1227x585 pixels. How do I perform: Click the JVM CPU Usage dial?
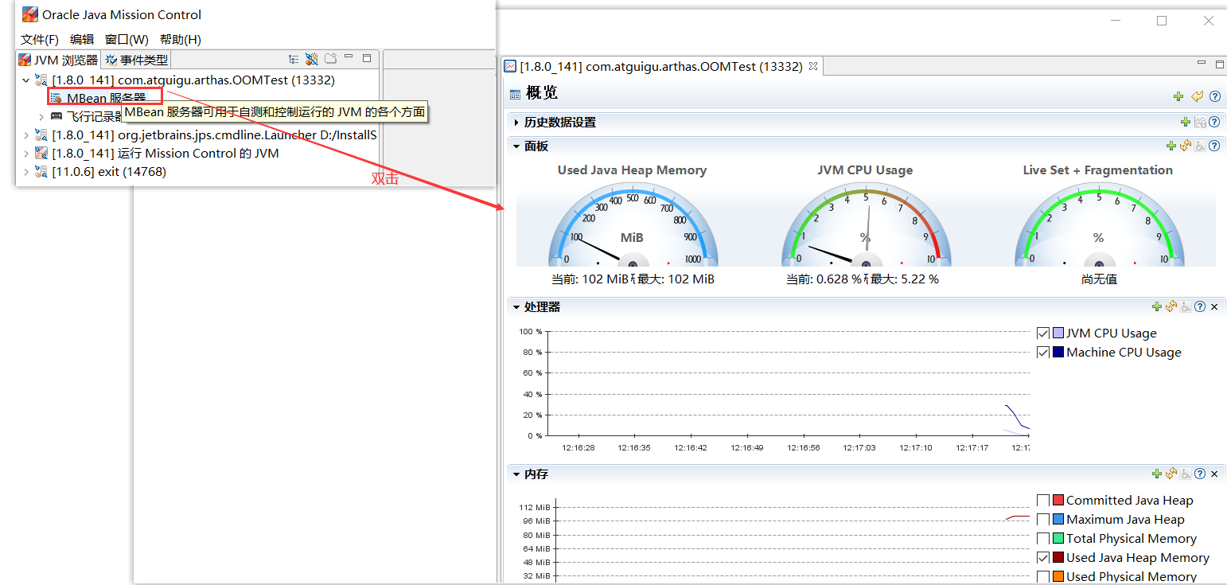(x=865, y=226)
